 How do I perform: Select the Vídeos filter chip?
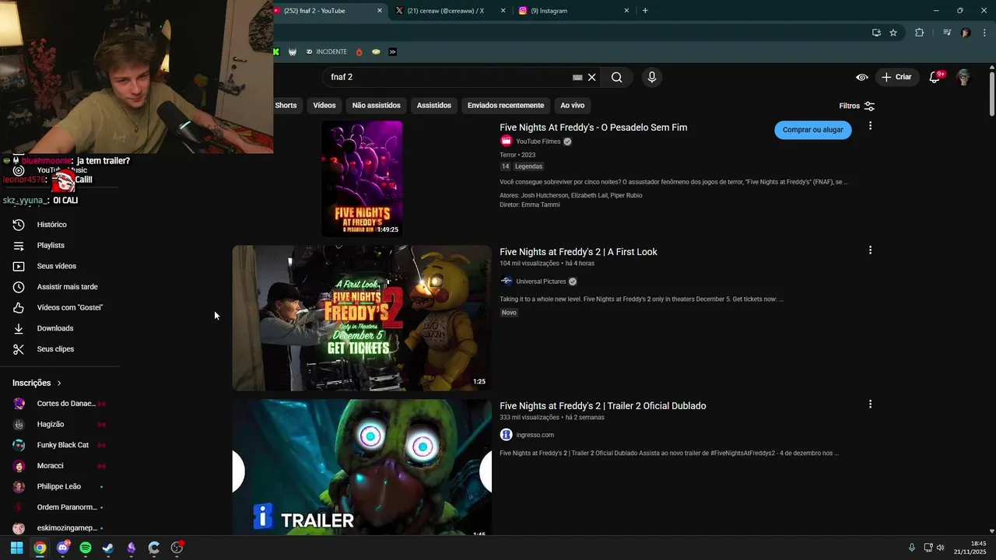[324, 105]
